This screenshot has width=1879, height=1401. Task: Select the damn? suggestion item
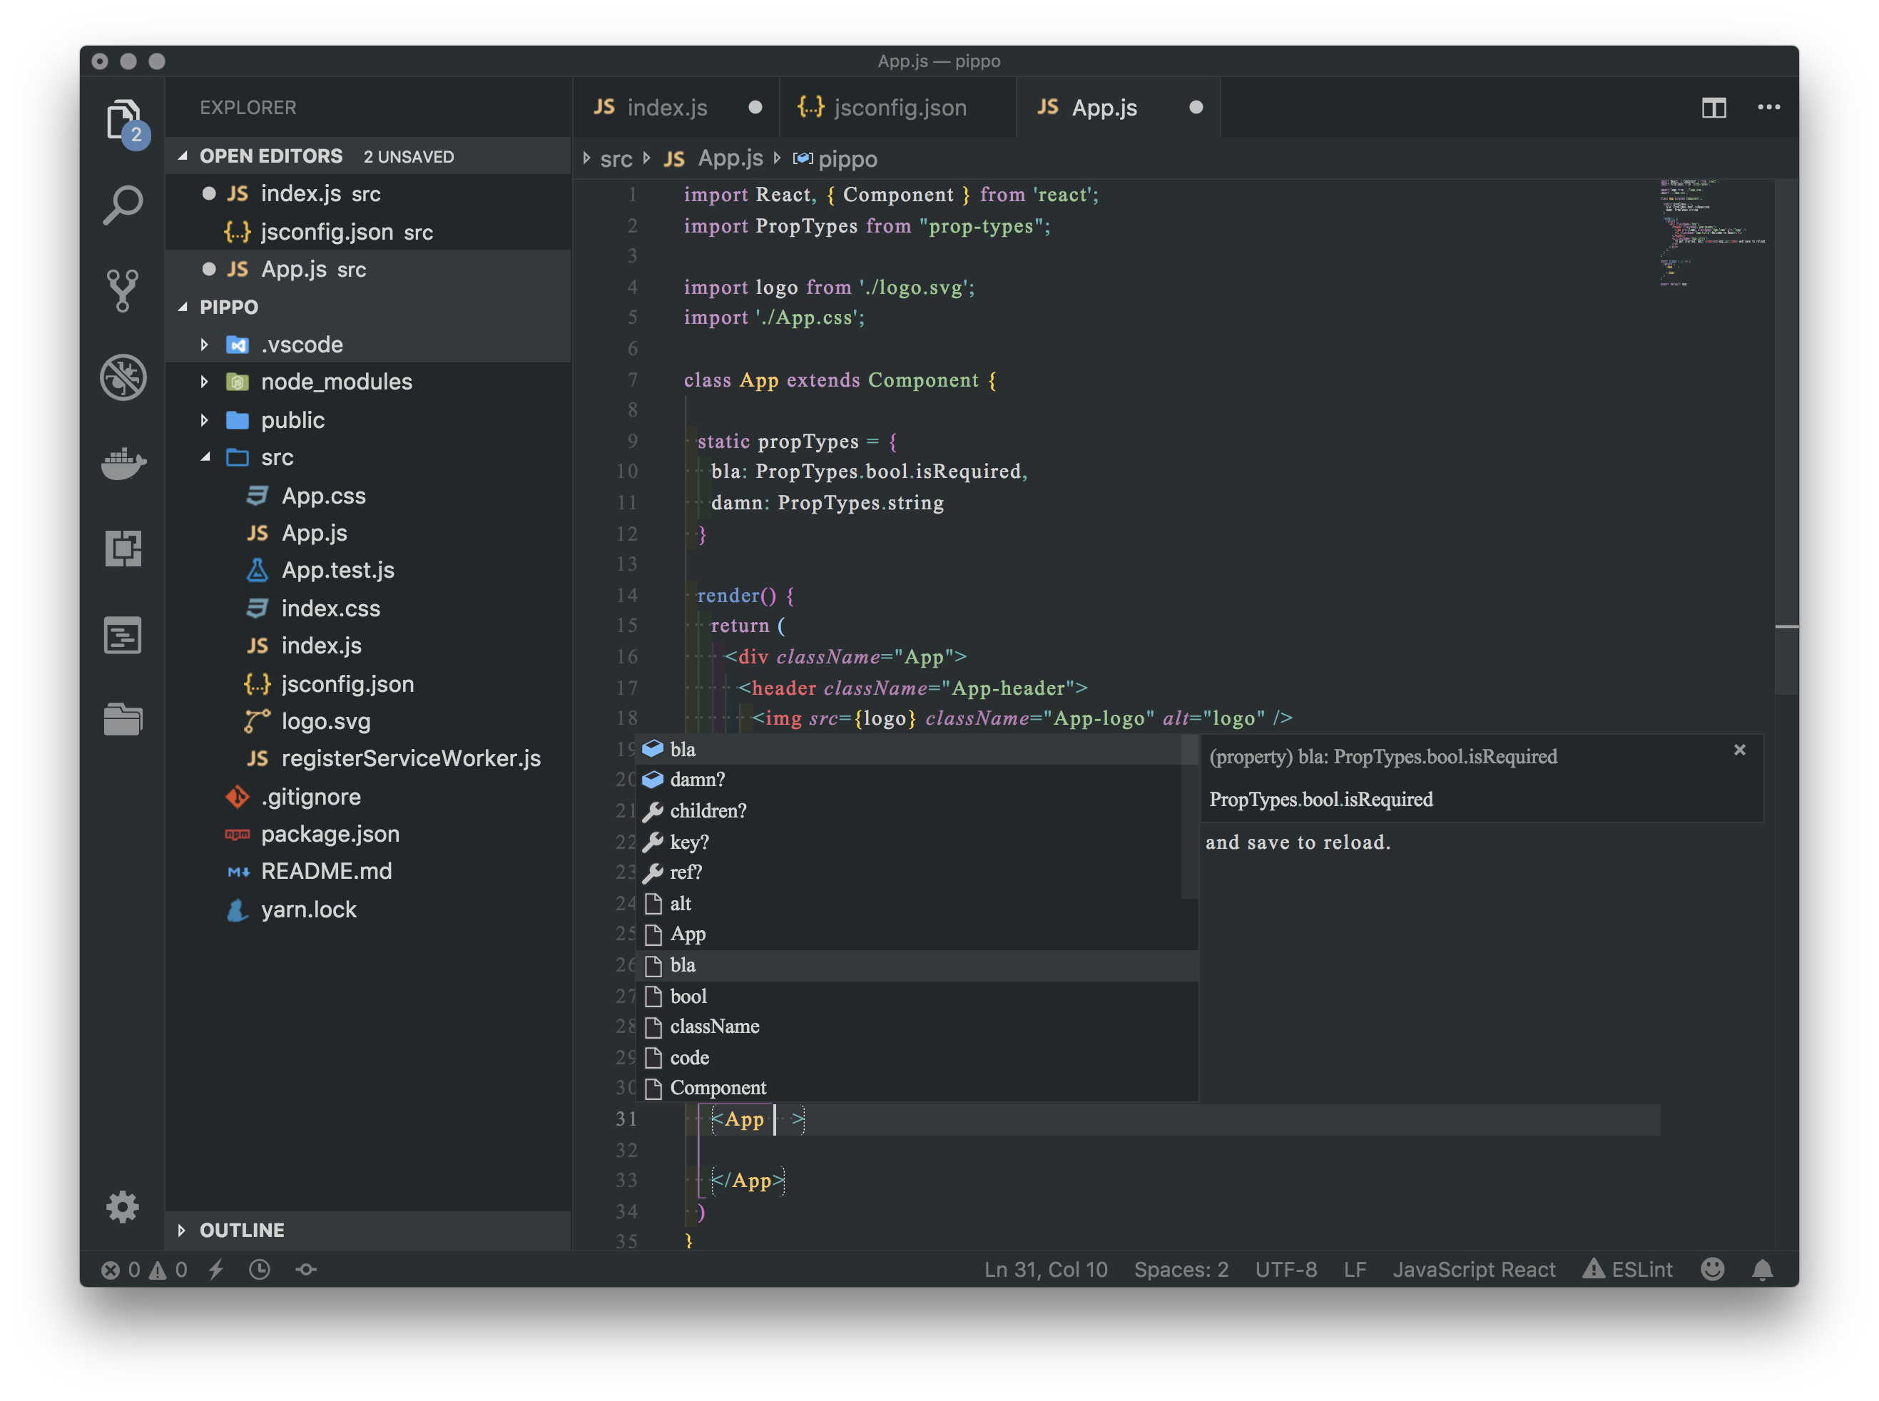pyautogui.click(x=697, y=780)
